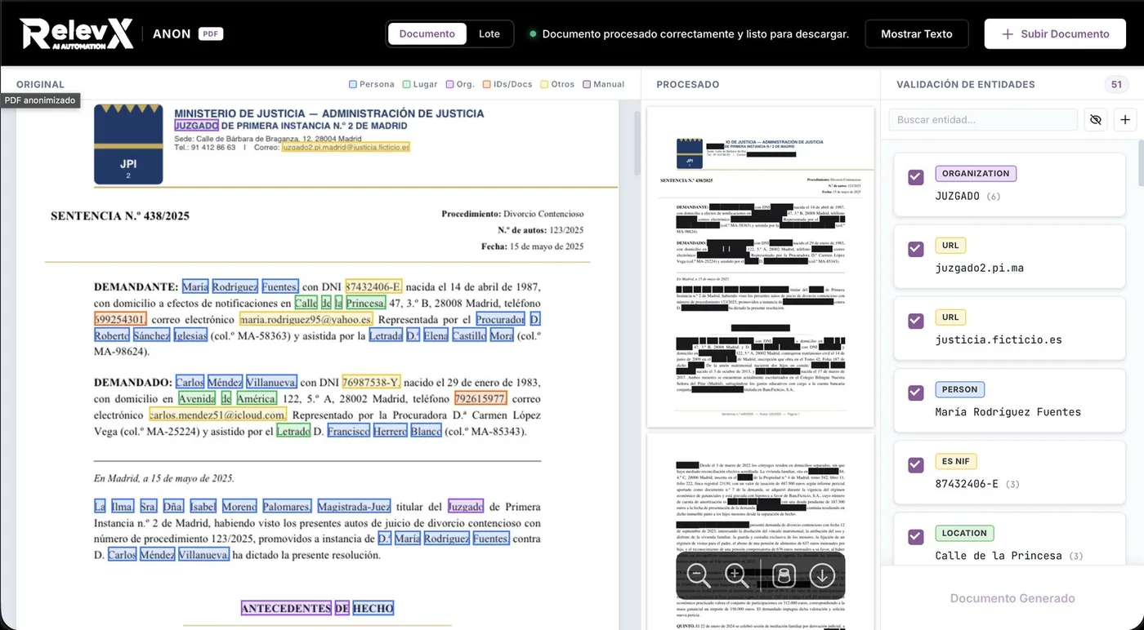The image size is (1144, 630).
Task: Uncheck the juzgado2.pi.ma URL entity checkbox
Action: click(x=916, y=249)
